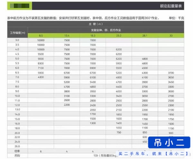Select the 18.3 boom length column header
Image resolution: width=193 pixels, height=159 pixels.
click(x=93, y=36)
